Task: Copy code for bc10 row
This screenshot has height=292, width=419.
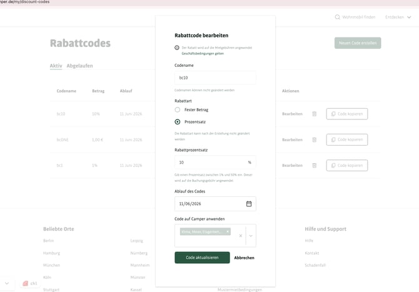Action: click(347, 114)
